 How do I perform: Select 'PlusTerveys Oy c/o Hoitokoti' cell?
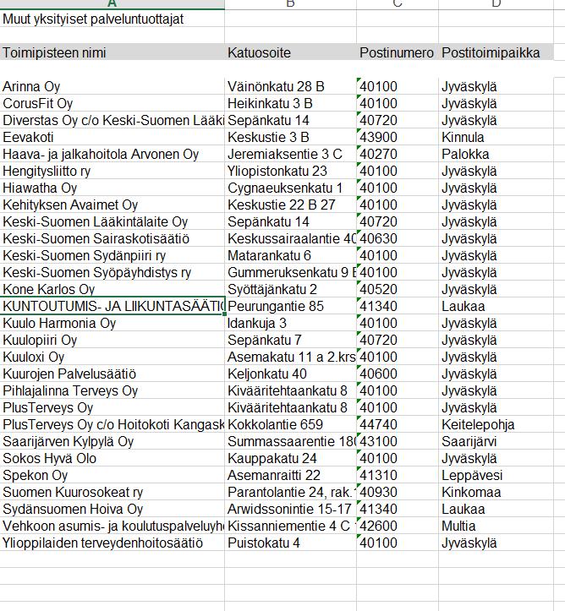click(112, 424)
